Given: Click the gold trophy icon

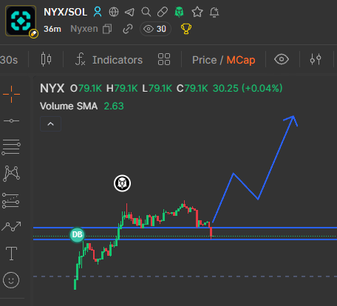Looking at the screenshot, I should pos(186,29).
